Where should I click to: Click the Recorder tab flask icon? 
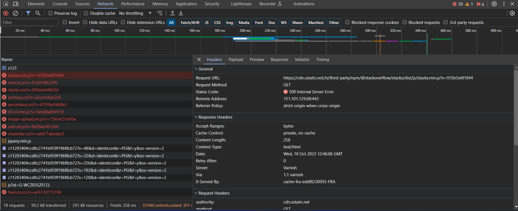click(280, 4)
